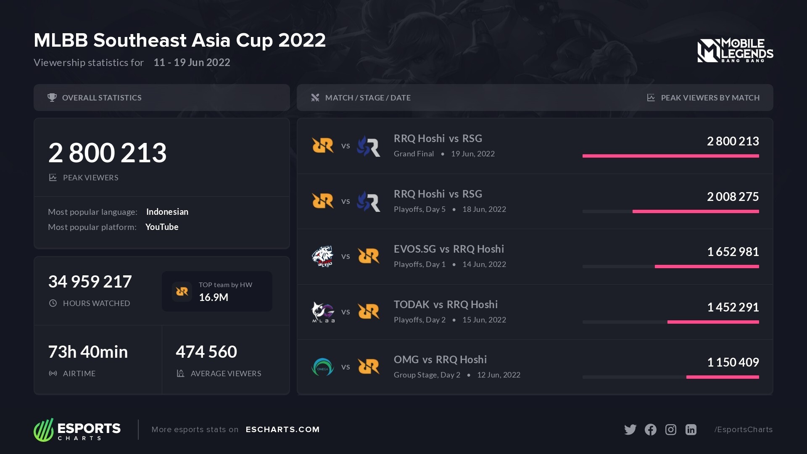Select the Match / Stage / Date header

pyautogui.click(x=368, y=98)
